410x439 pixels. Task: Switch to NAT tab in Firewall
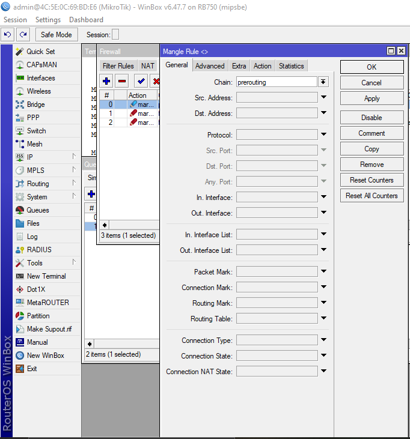pyautogui.click(x=148, y=66)
